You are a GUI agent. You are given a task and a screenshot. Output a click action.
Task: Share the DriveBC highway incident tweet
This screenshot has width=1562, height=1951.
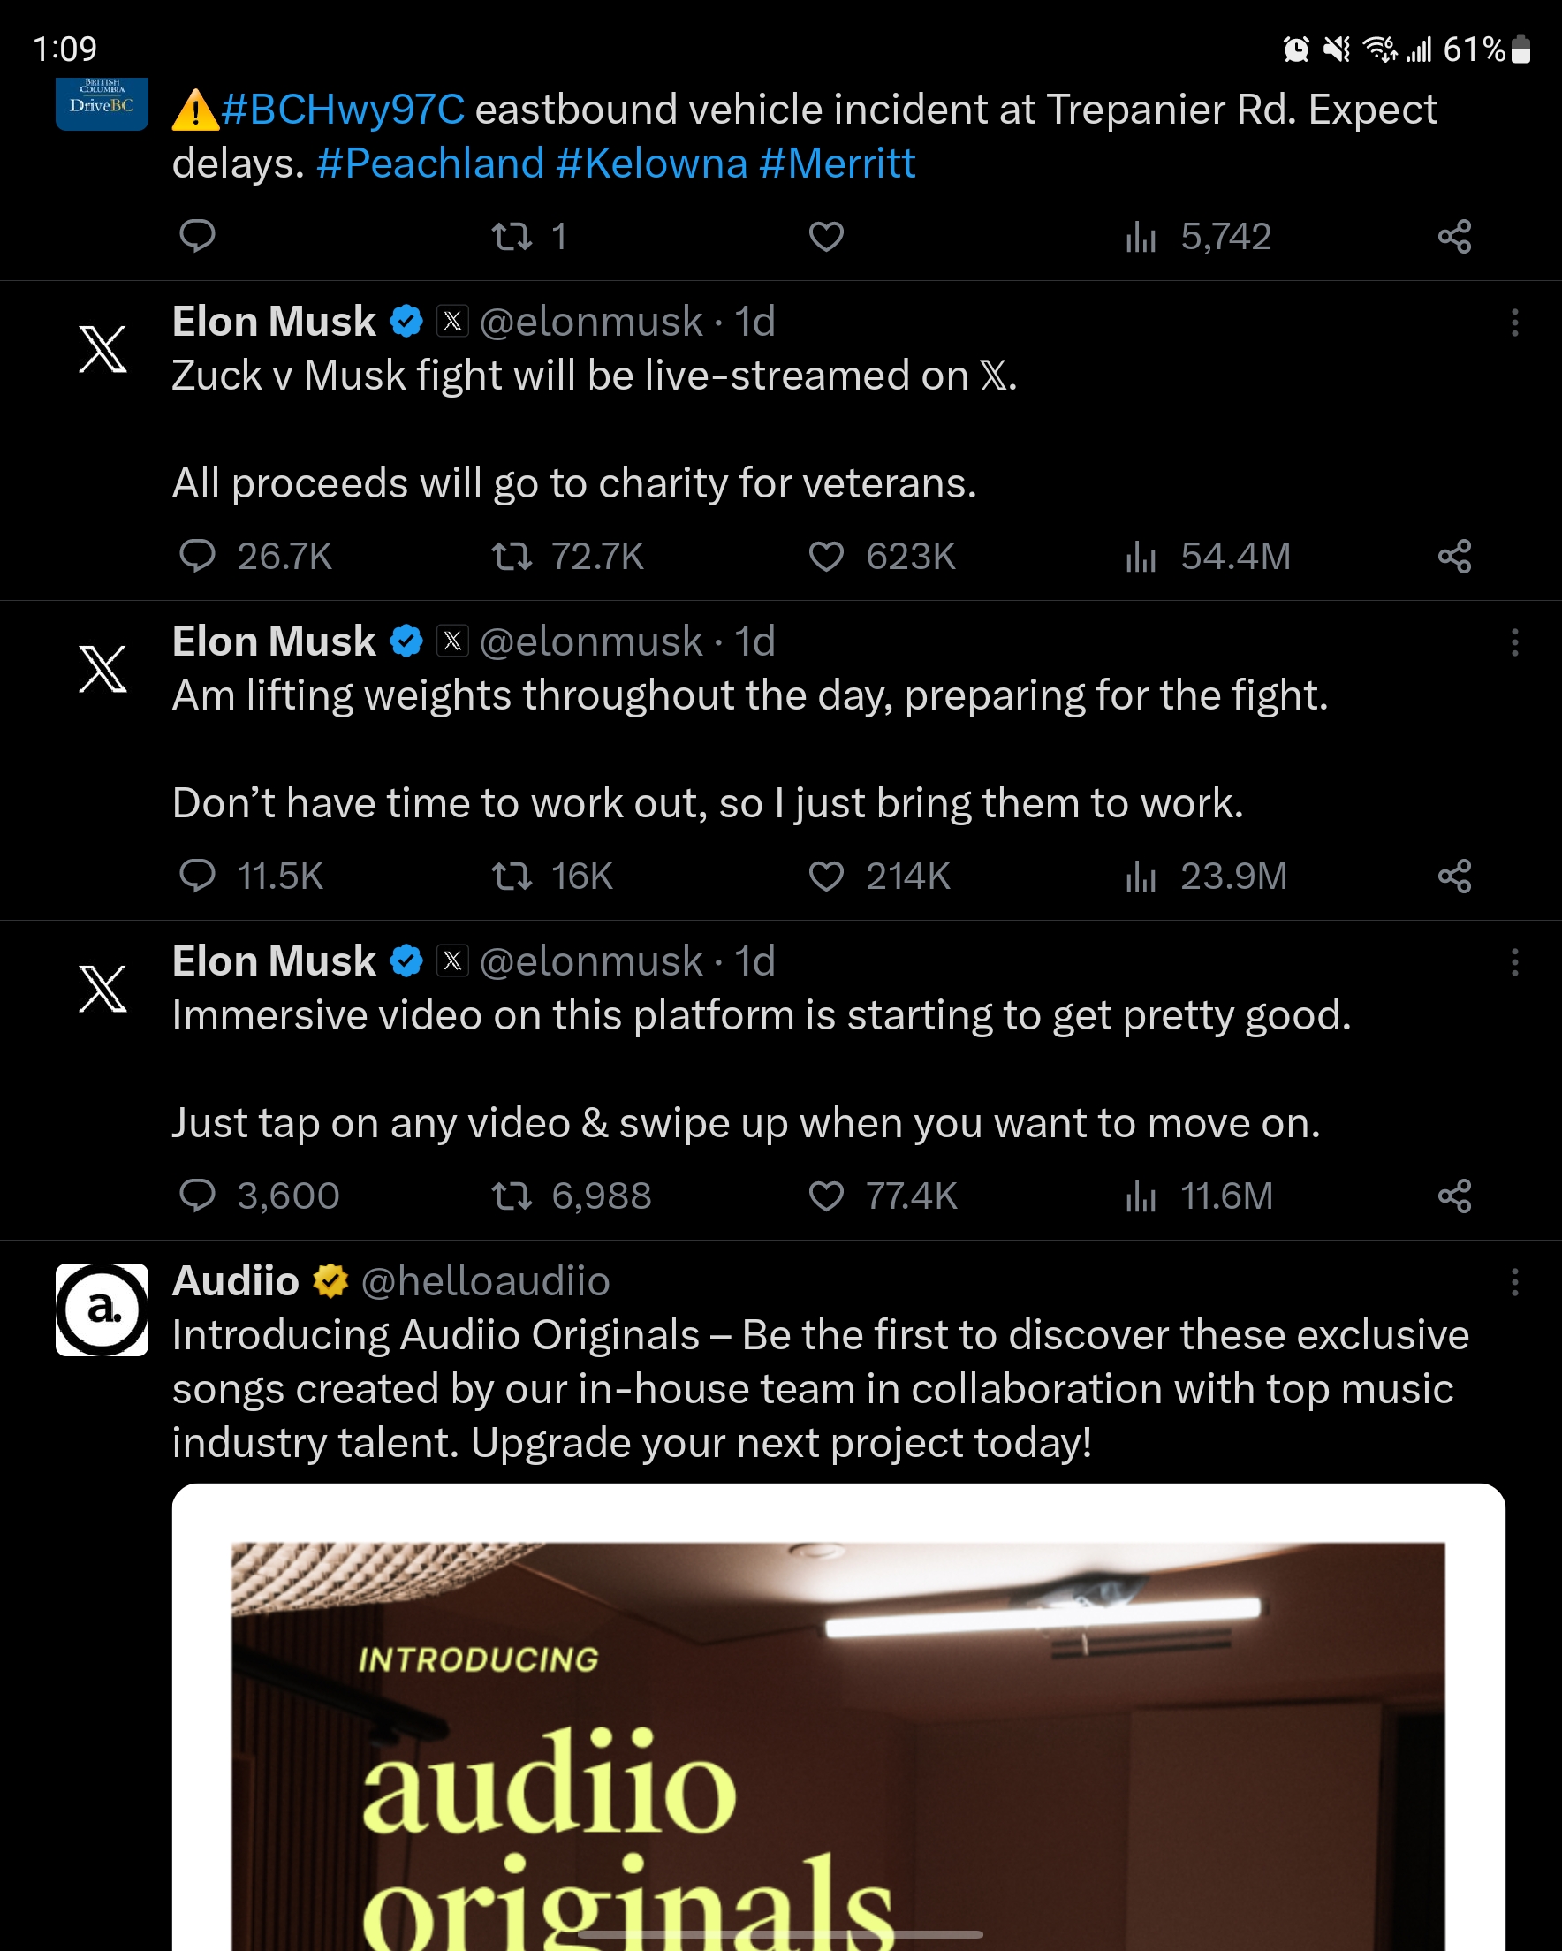pyautogui.click(x=1454, y=237)
